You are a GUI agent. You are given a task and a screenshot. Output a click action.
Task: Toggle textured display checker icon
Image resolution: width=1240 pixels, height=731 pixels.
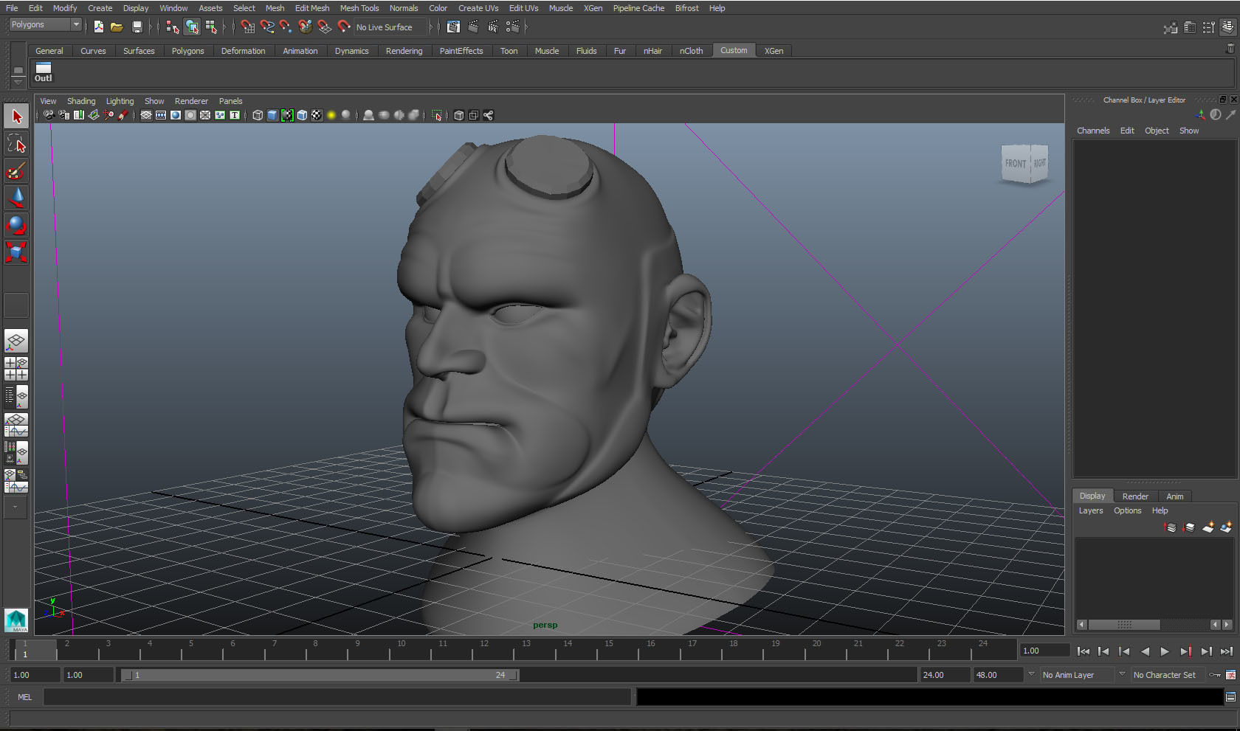coord(317,115)
